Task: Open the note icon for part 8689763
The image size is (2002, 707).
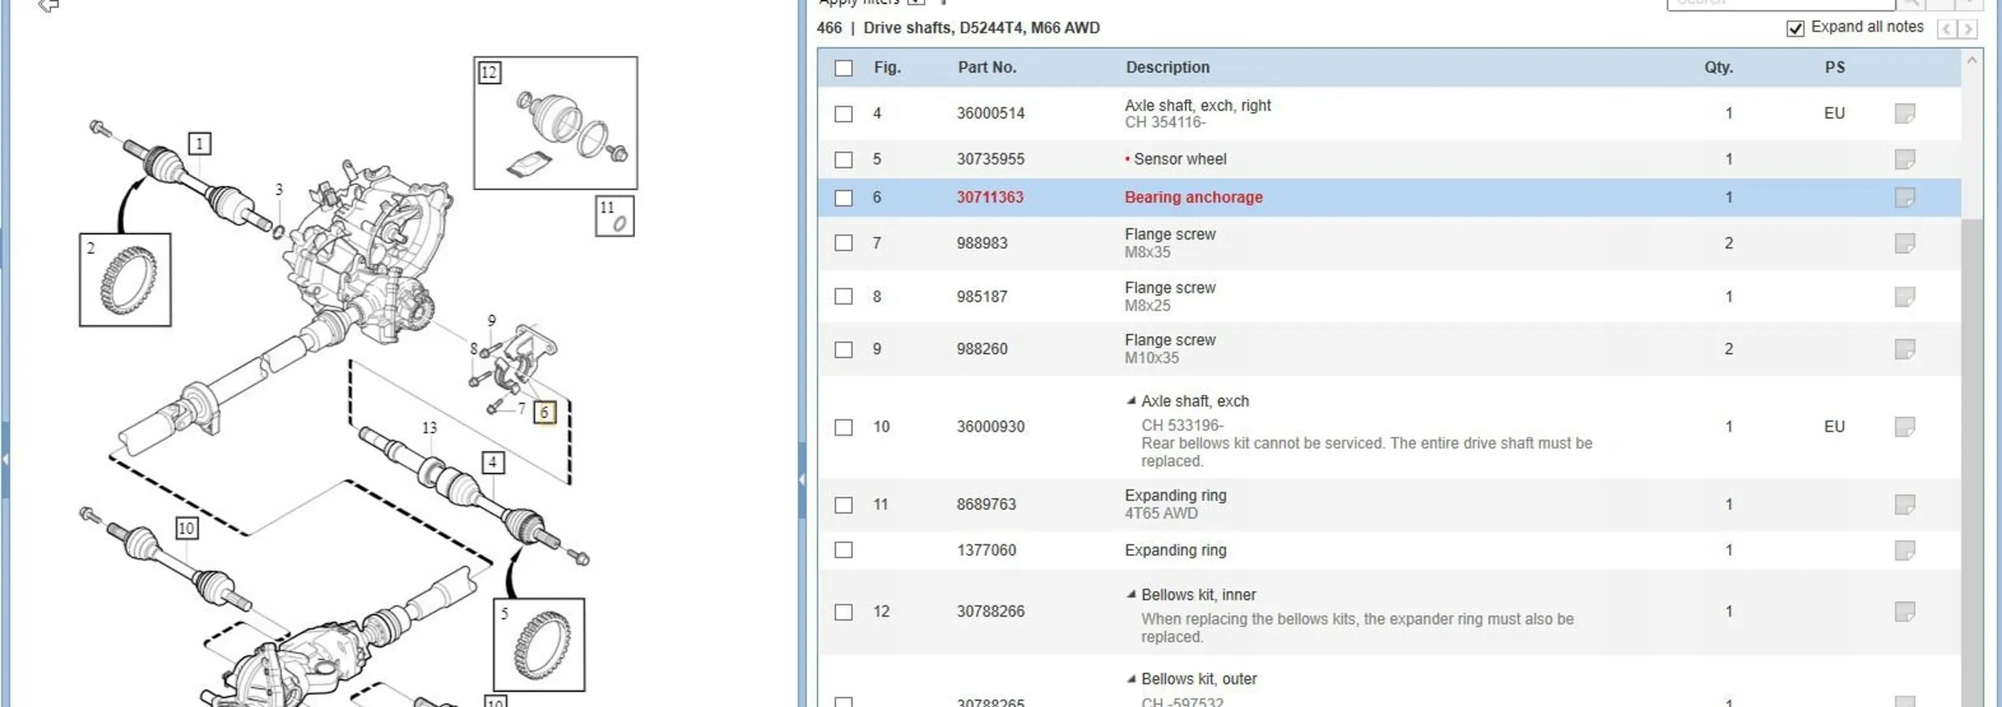Action: click(1904, 505)
